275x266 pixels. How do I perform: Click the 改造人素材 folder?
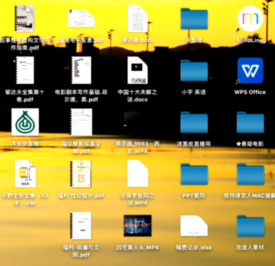point(250,227)
